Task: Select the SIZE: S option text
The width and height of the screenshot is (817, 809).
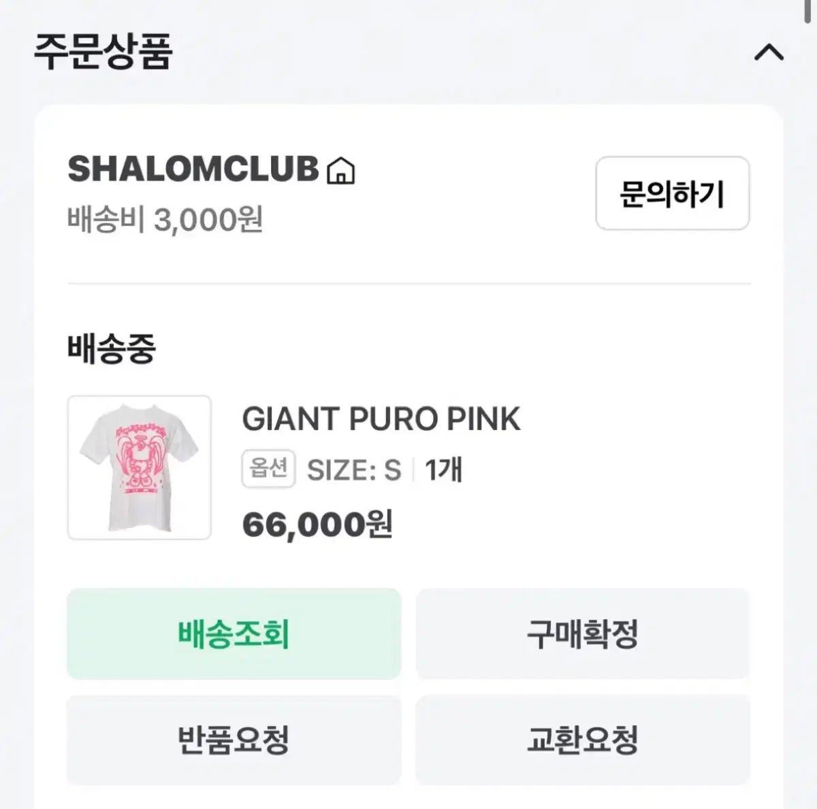Action: click(354, 470)
